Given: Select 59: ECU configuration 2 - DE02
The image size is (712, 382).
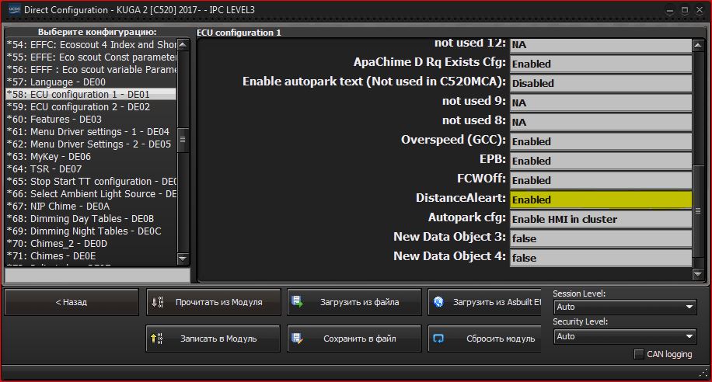Looking at the screenshot, I should pos(78,107).
